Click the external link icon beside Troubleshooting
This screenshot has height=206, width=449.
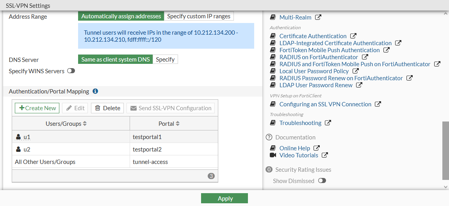(328, 123)
